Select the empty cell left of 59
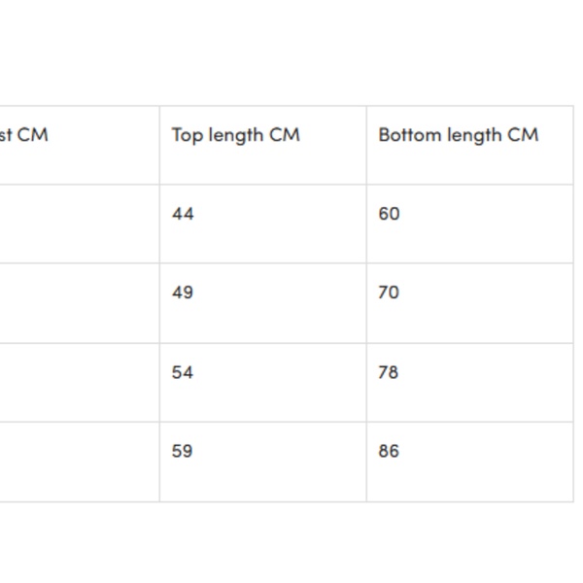The image size is (583, 583). coord(78,462)
